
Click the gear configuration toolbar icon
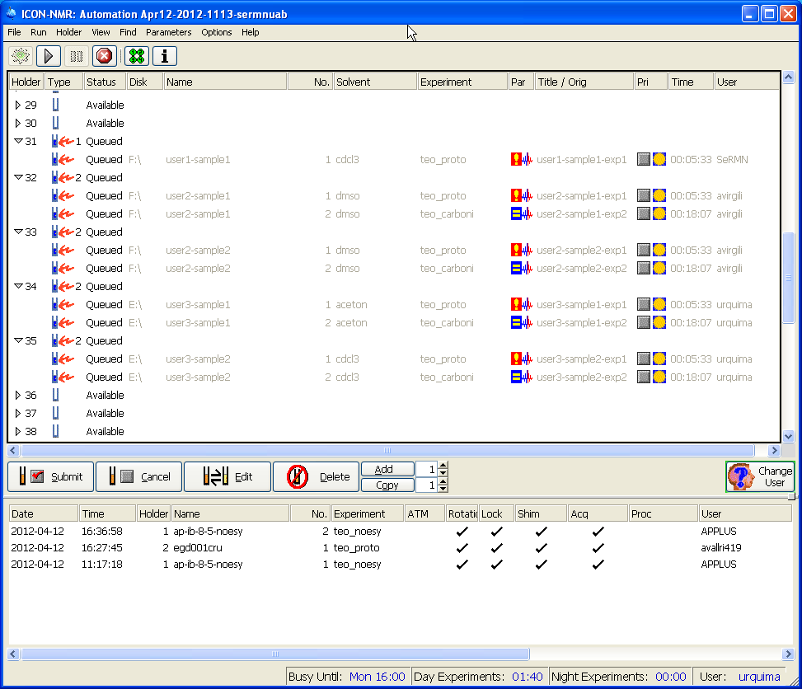pyautogui.click(x=21, y=56)
